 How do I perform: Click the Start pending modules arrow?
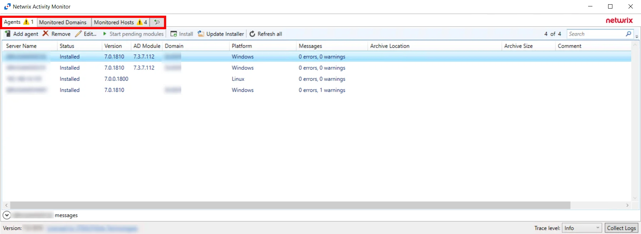click(x=105, y=34)
